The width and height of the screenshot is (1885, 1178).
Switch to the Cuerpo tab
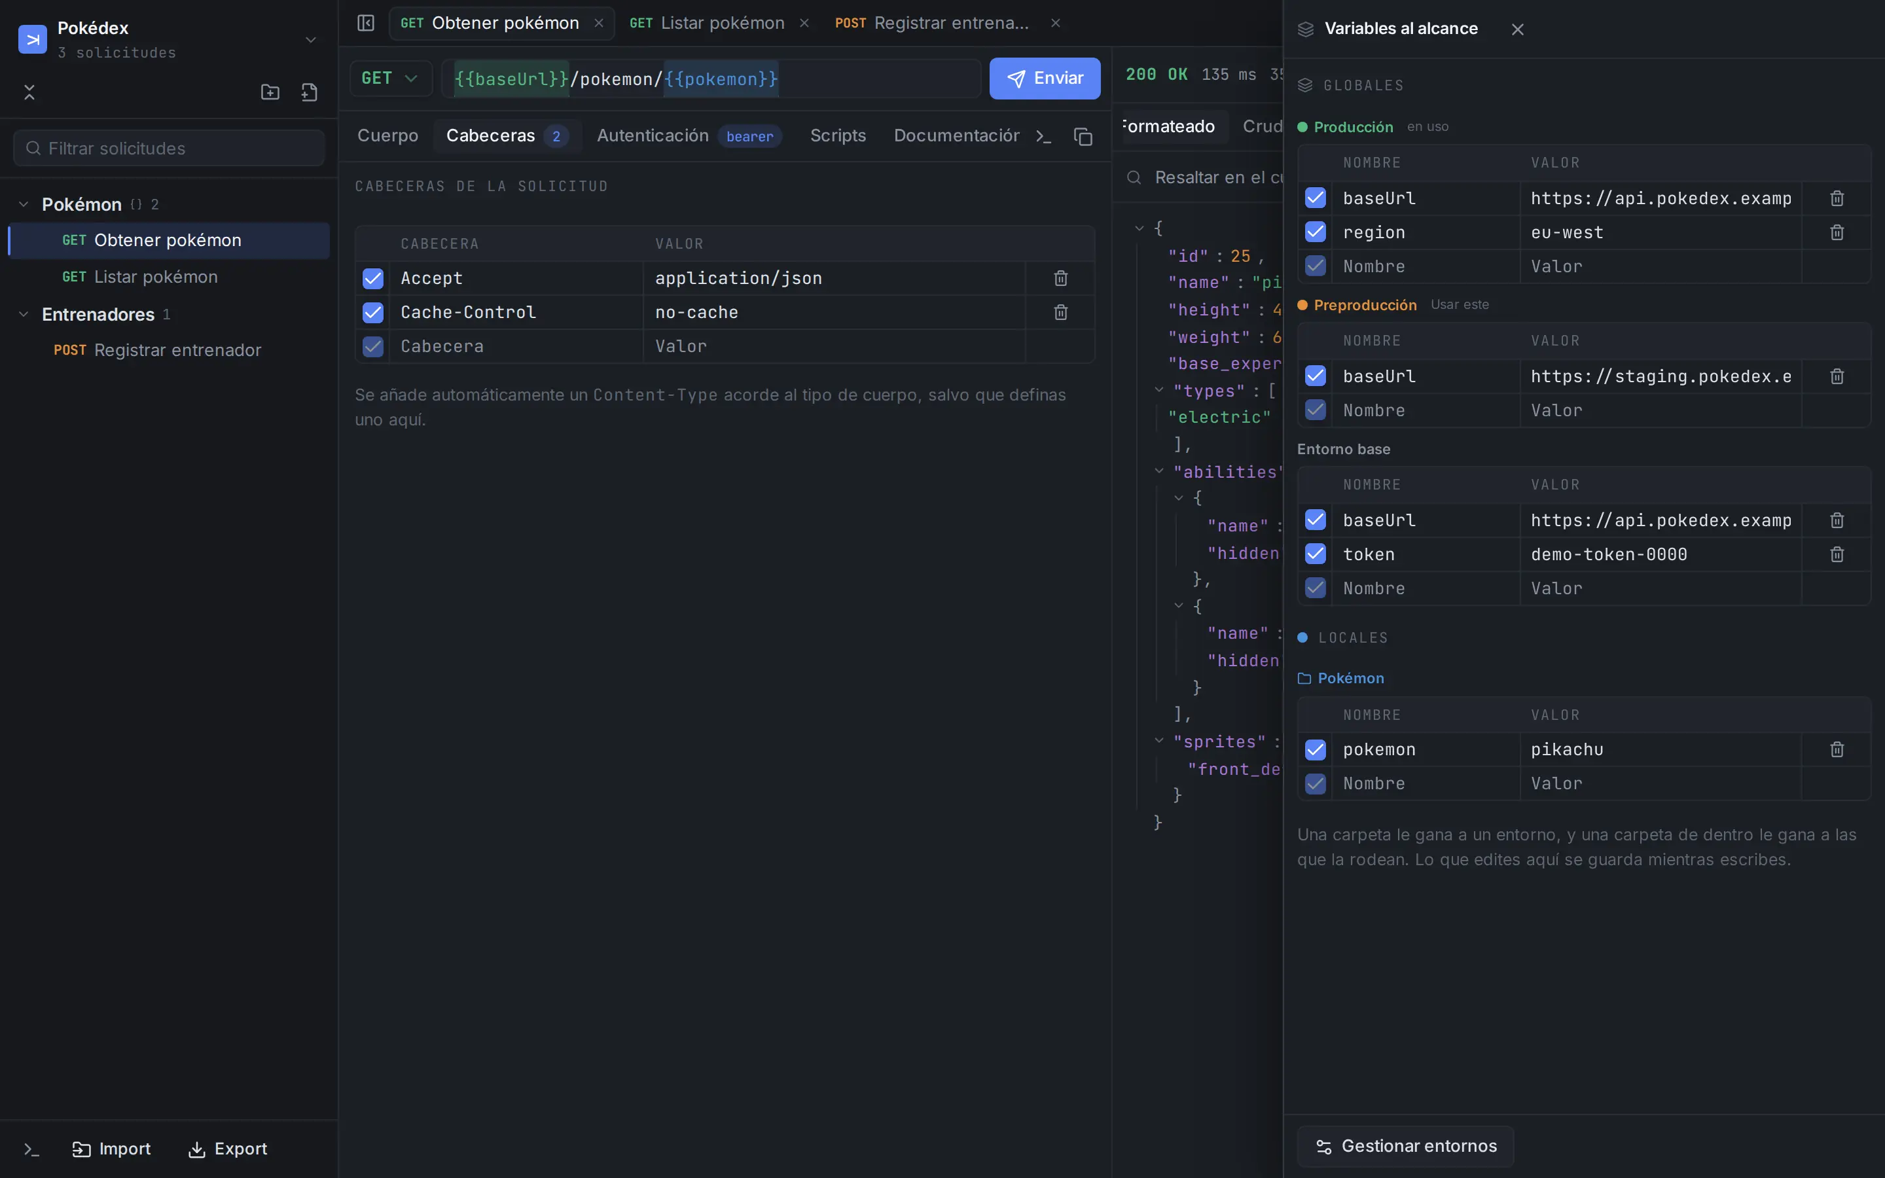click(x=388, y=135)
